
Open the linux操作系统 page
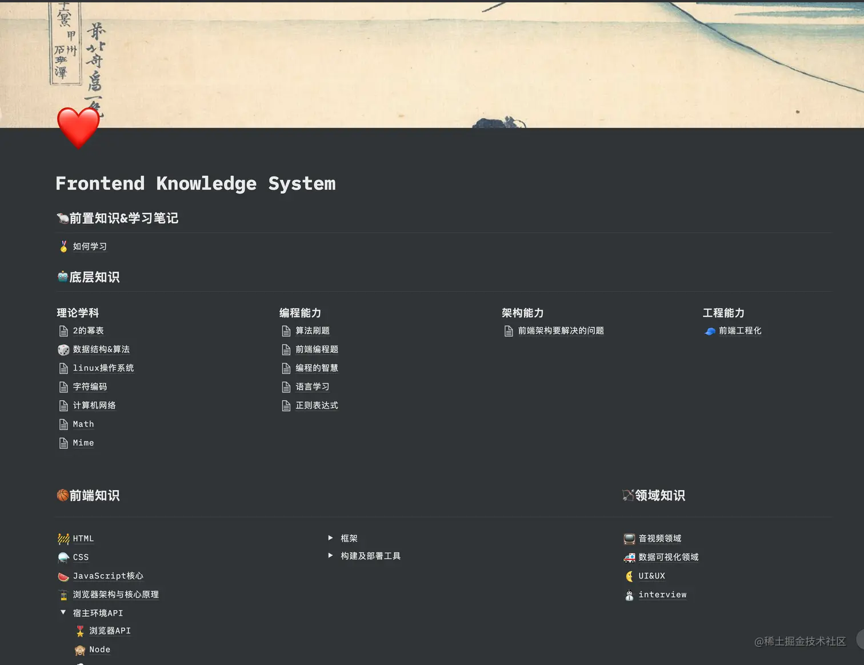tap(103, 368)
